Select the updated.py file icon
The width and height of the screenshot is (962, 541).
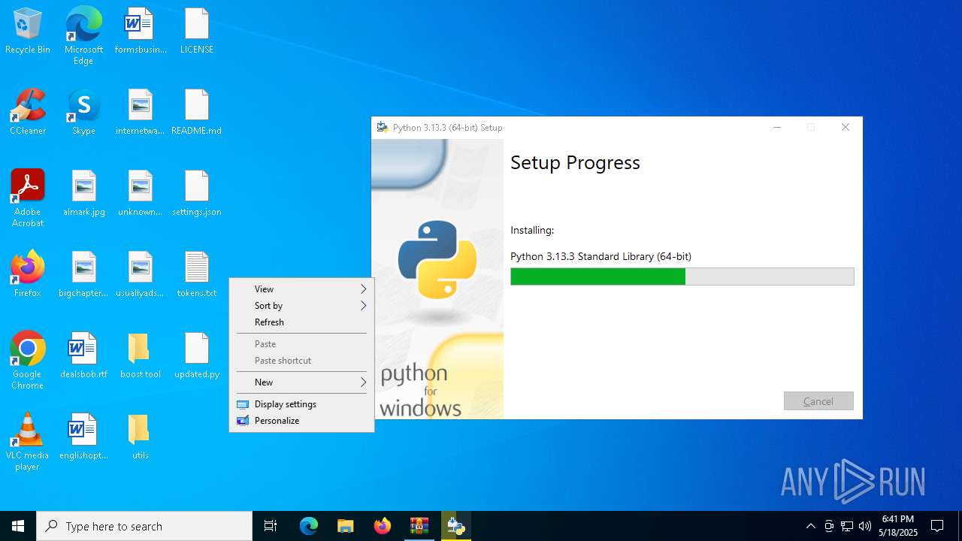click(197, 356)
